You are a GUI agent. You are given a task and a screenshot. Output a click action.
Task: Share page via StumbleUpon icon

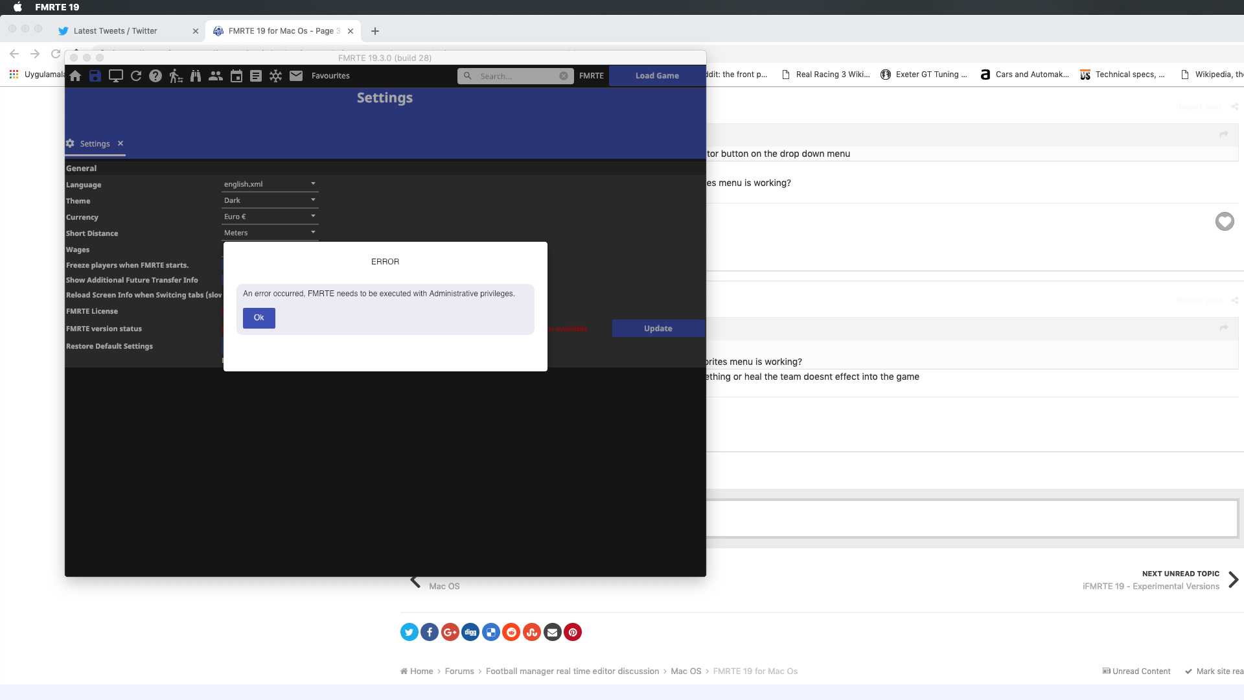click(x=532, y=632)
